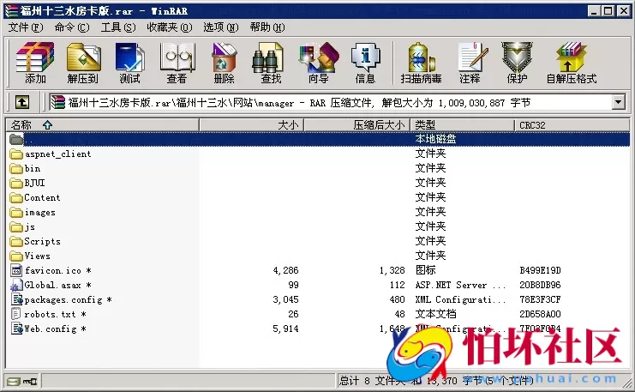Image resolution: width=635 pixels, height=392 pixels.
Task: Minimize the WinRAR window
Action: pos(594,11)
